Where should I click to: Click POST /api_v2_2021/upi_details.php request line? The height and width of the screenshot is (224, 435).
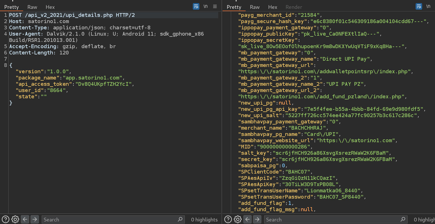(x=72, y=15)
